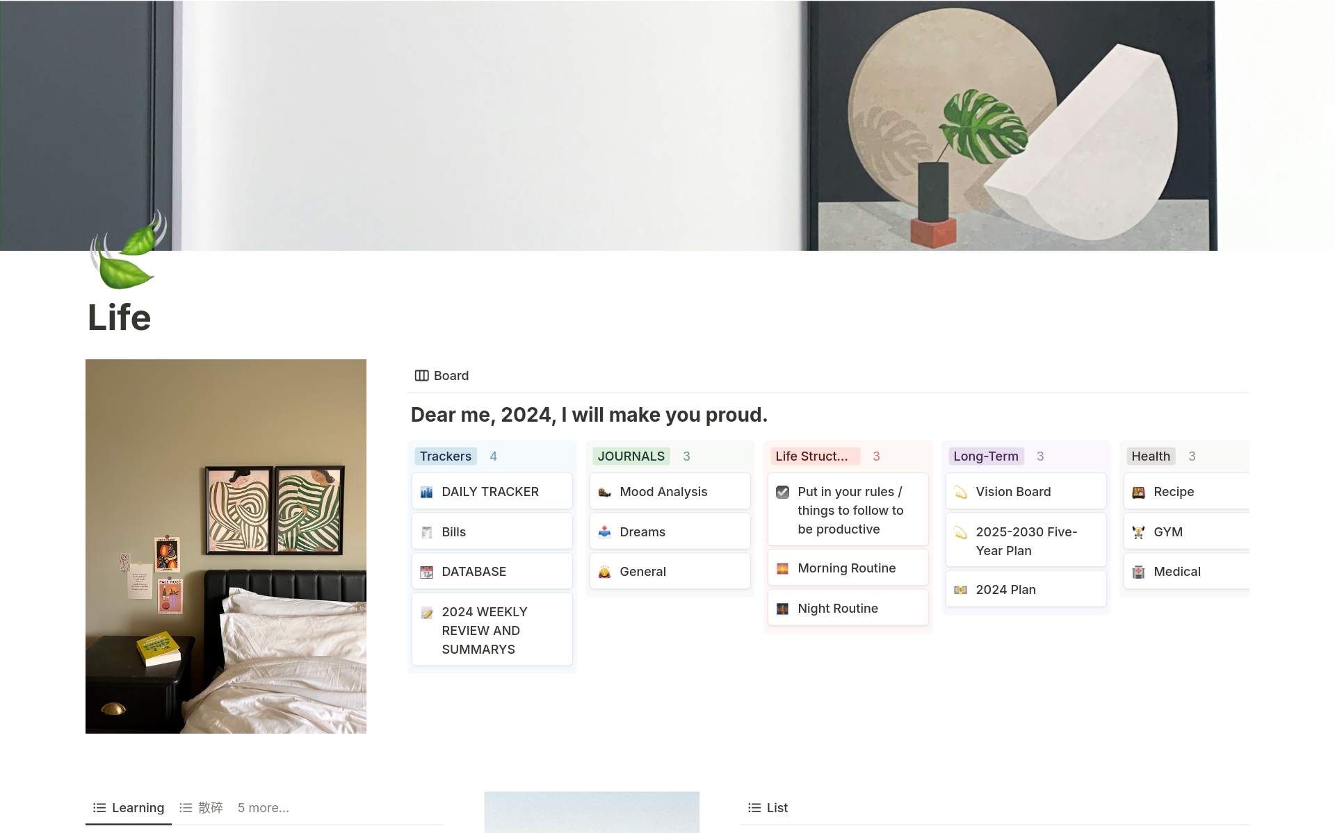1335x833 pixels.
Task: Click the icon on the Dreams card
Action: pyautogui.click(x=606, y=531)
